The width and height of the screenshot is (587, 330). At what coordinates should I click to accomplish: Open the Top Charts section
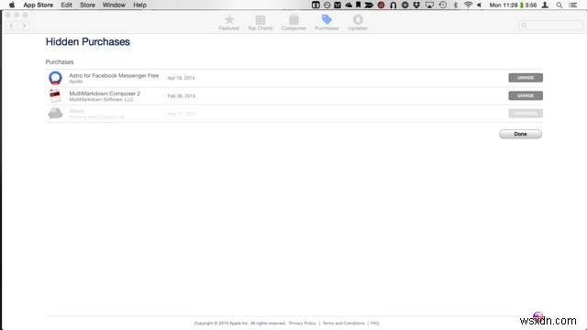(260, 23)
